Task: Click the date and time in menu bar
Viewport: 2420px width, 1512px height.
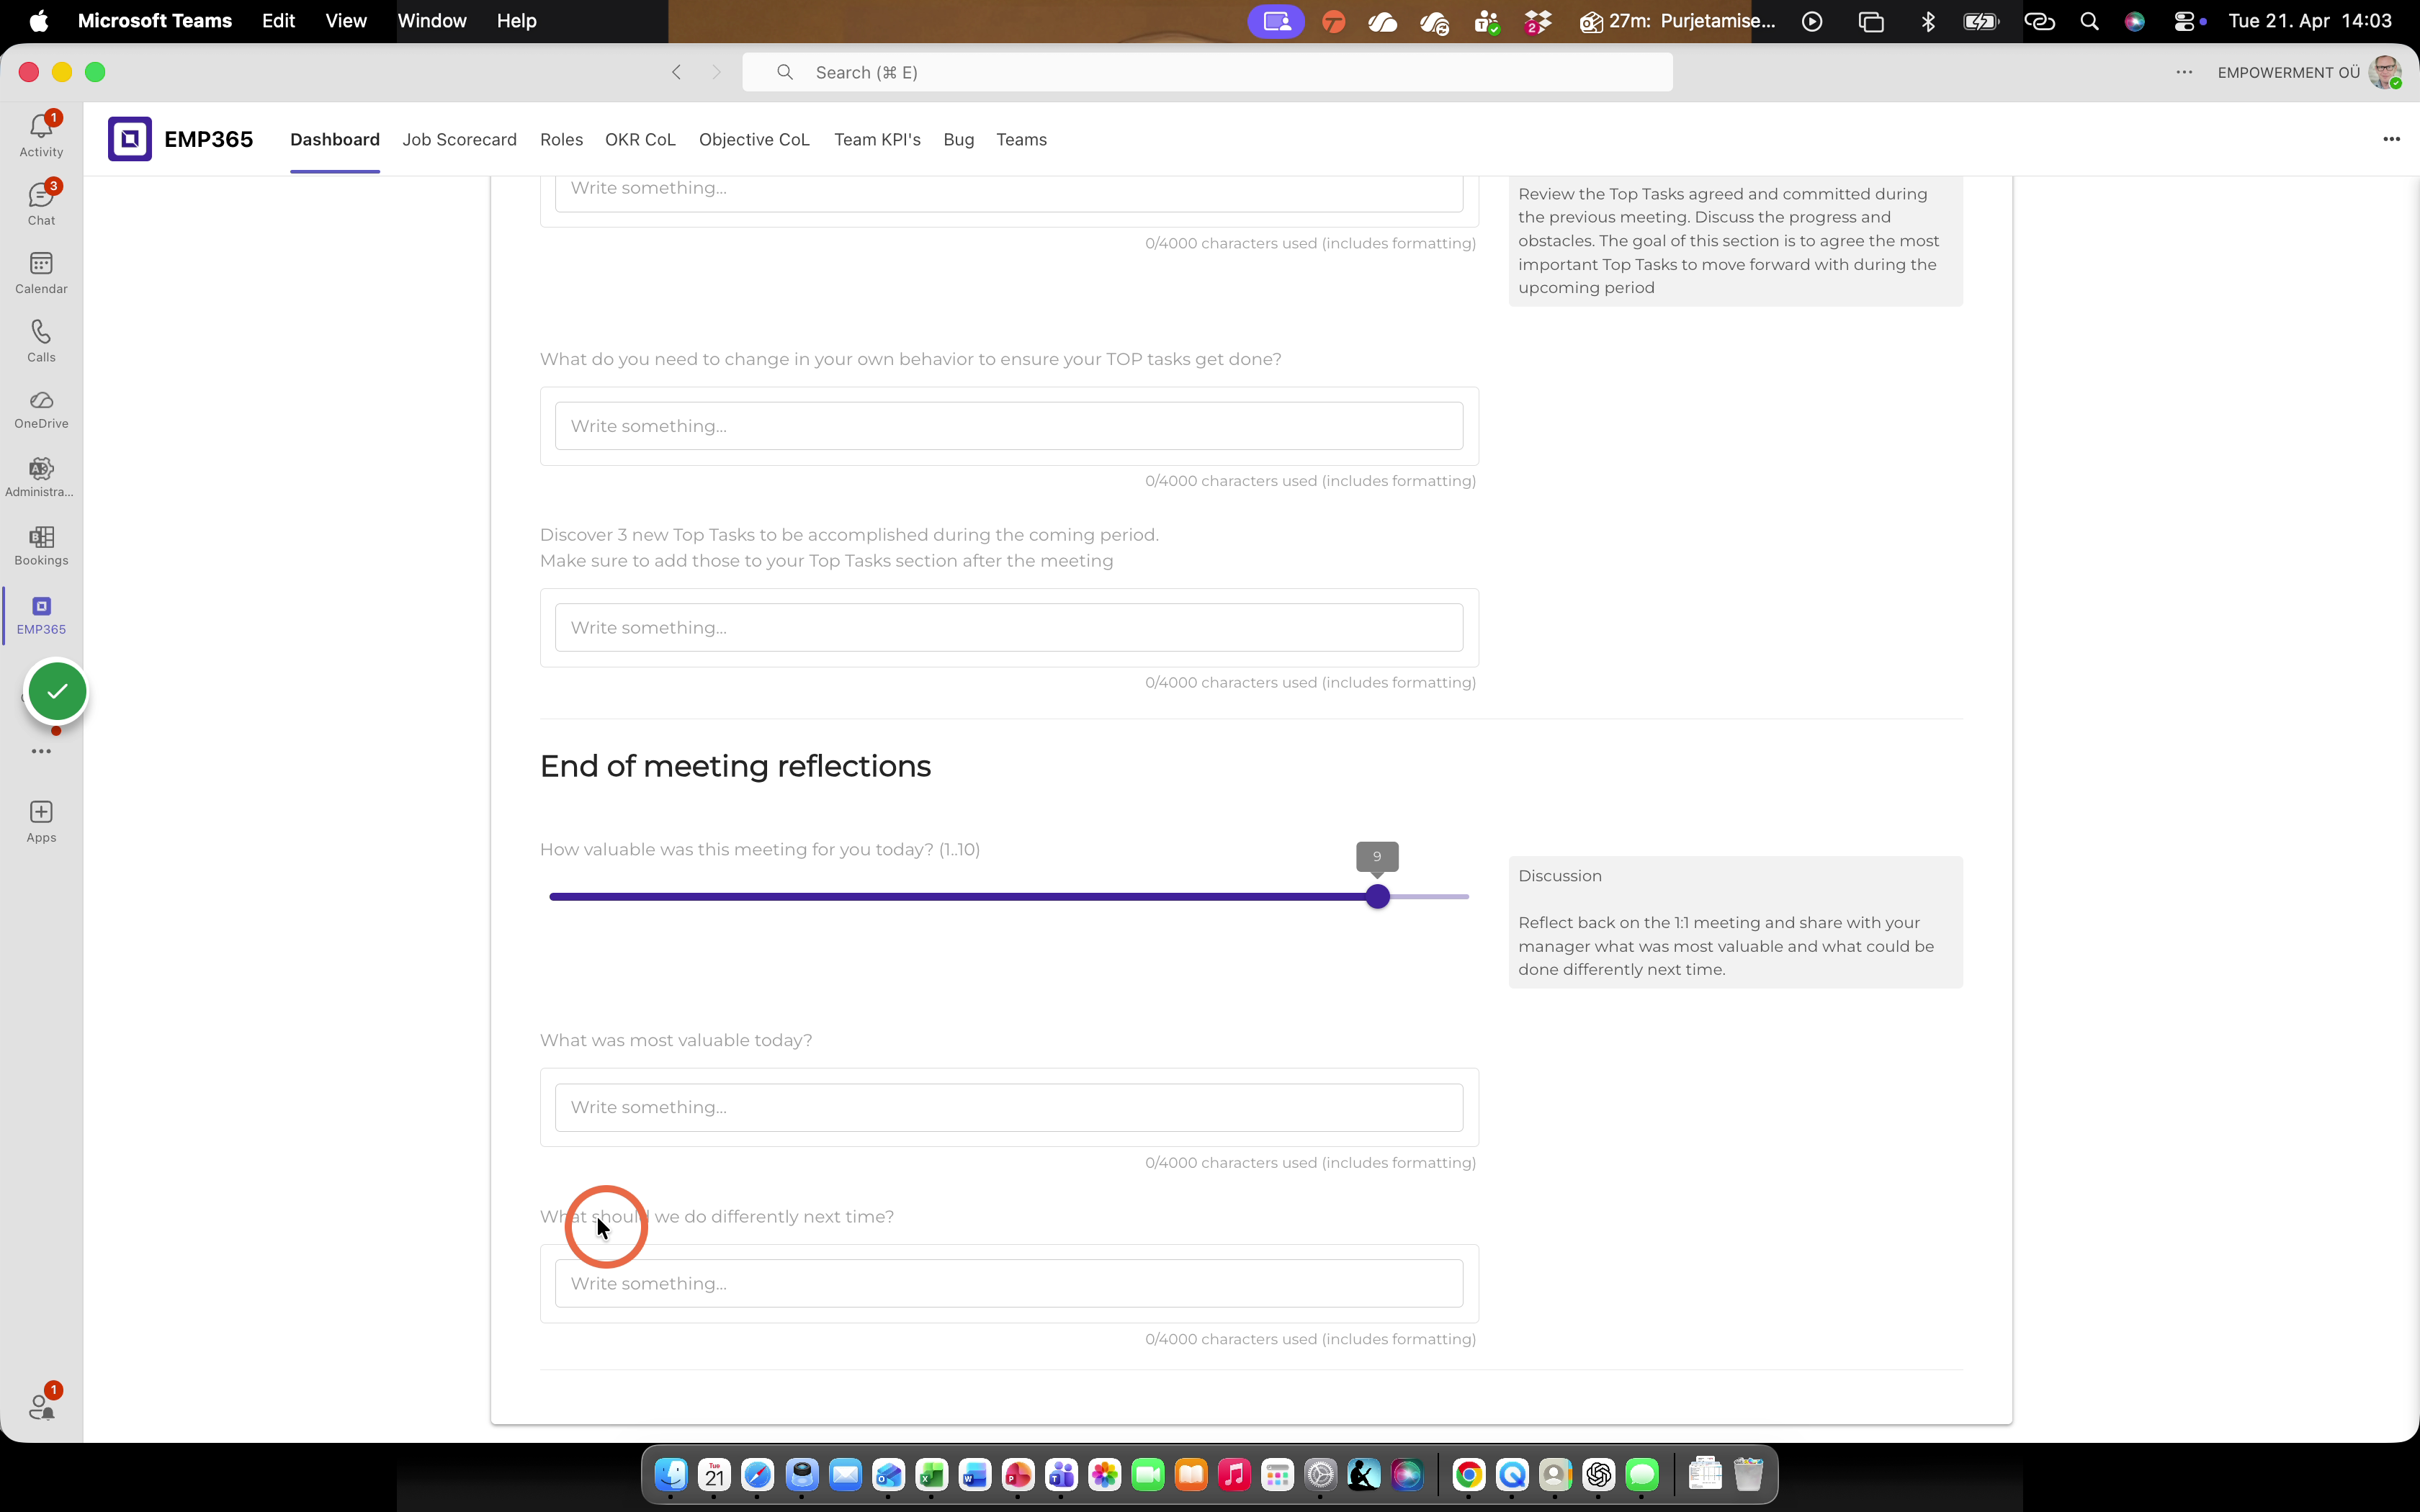Action: 2310,21
